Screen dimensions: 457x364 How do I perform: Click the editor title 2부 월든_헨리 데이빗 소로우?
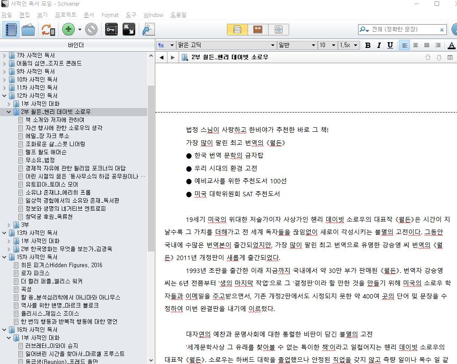(x=230, y=57)
